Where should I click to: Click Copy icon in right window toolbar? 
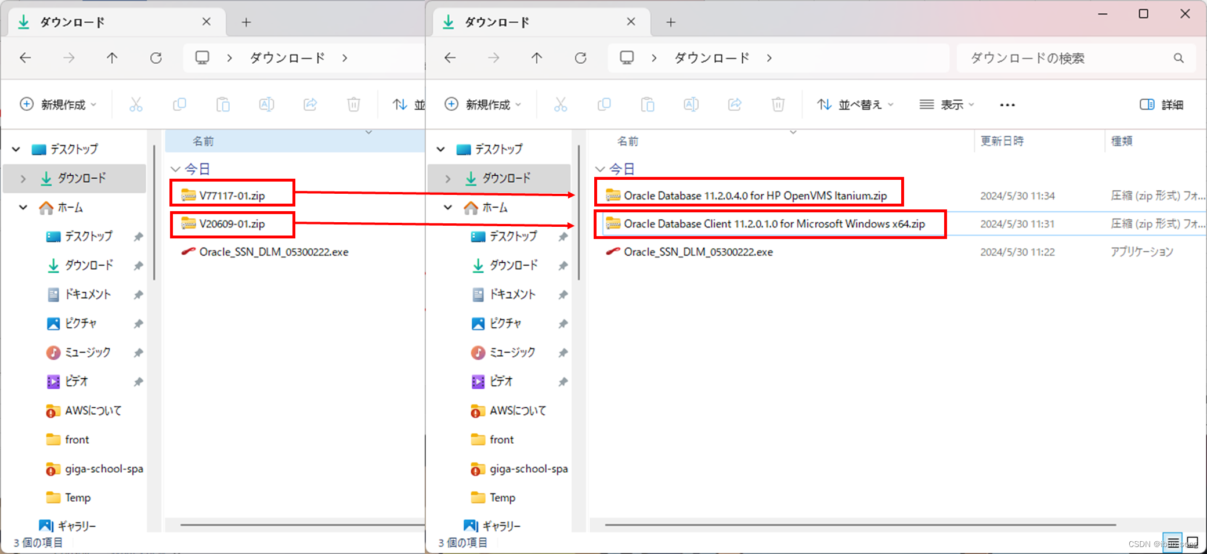click(x=604, y=104)
